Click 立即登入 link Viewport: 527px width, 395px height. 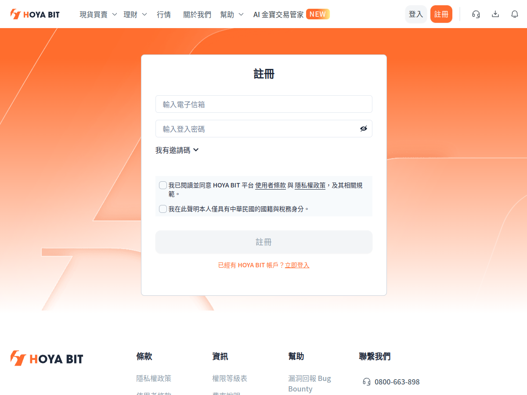tap(297, 265)
